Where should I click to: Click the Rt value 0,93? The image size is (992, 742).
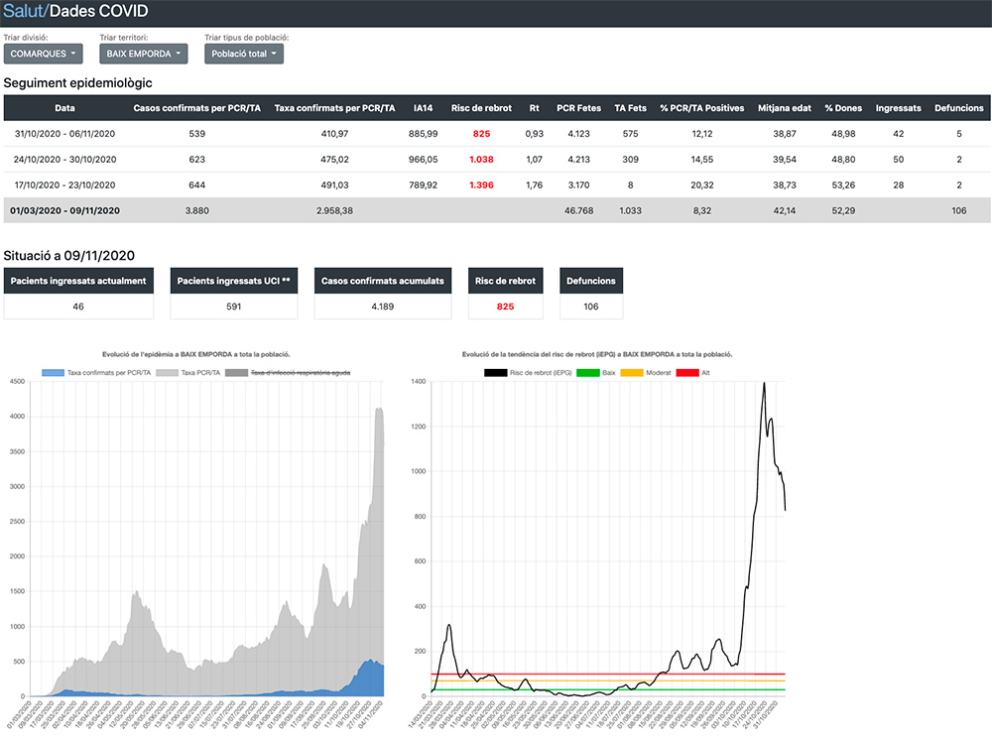tap(534, 134)
